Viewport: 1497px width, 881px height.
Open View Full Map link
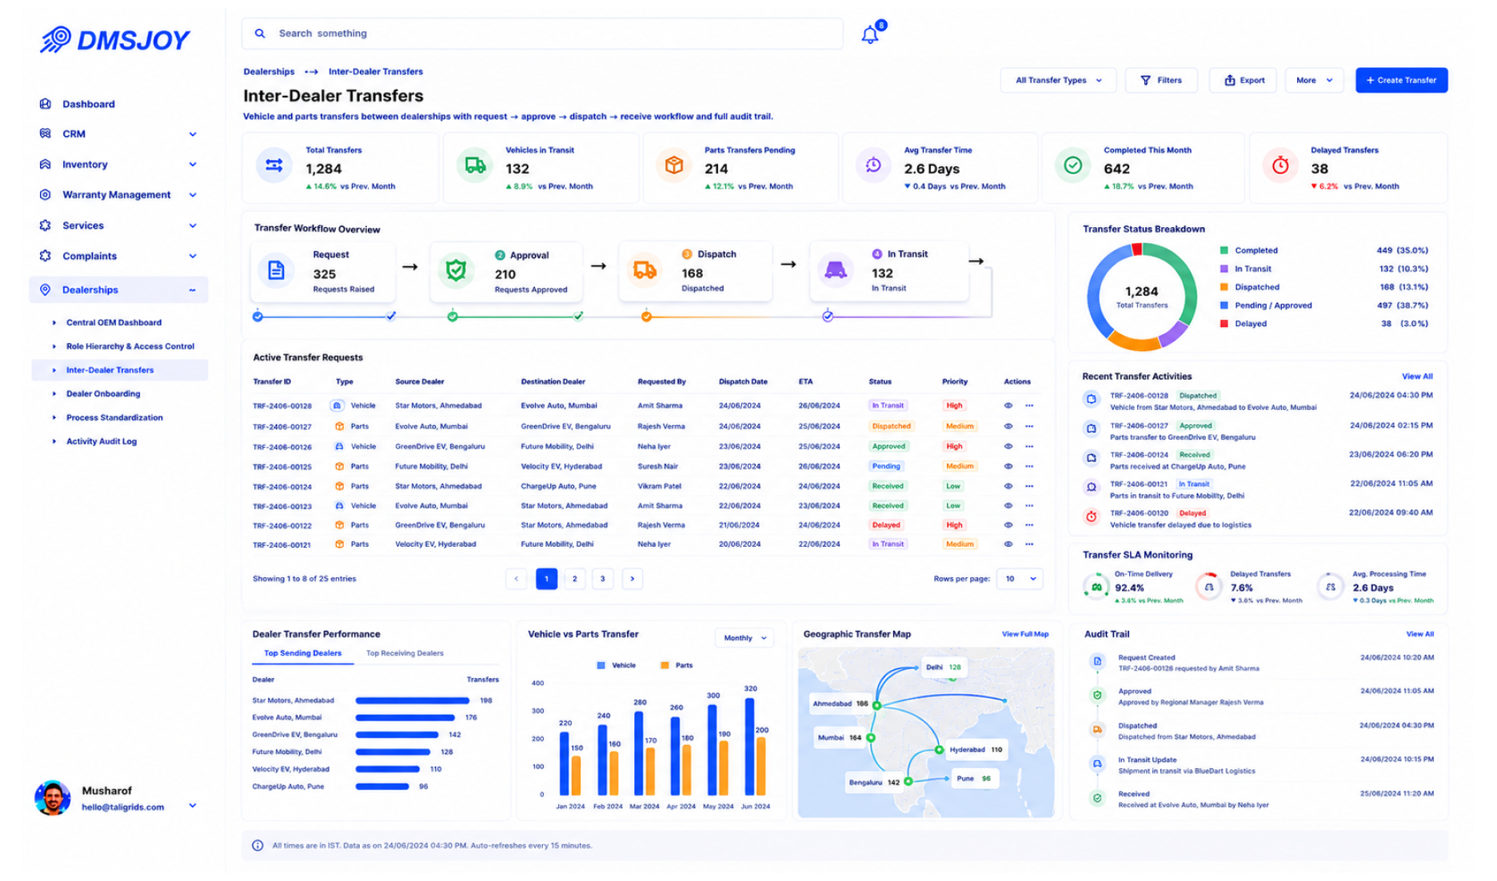tap(1025, 634)
